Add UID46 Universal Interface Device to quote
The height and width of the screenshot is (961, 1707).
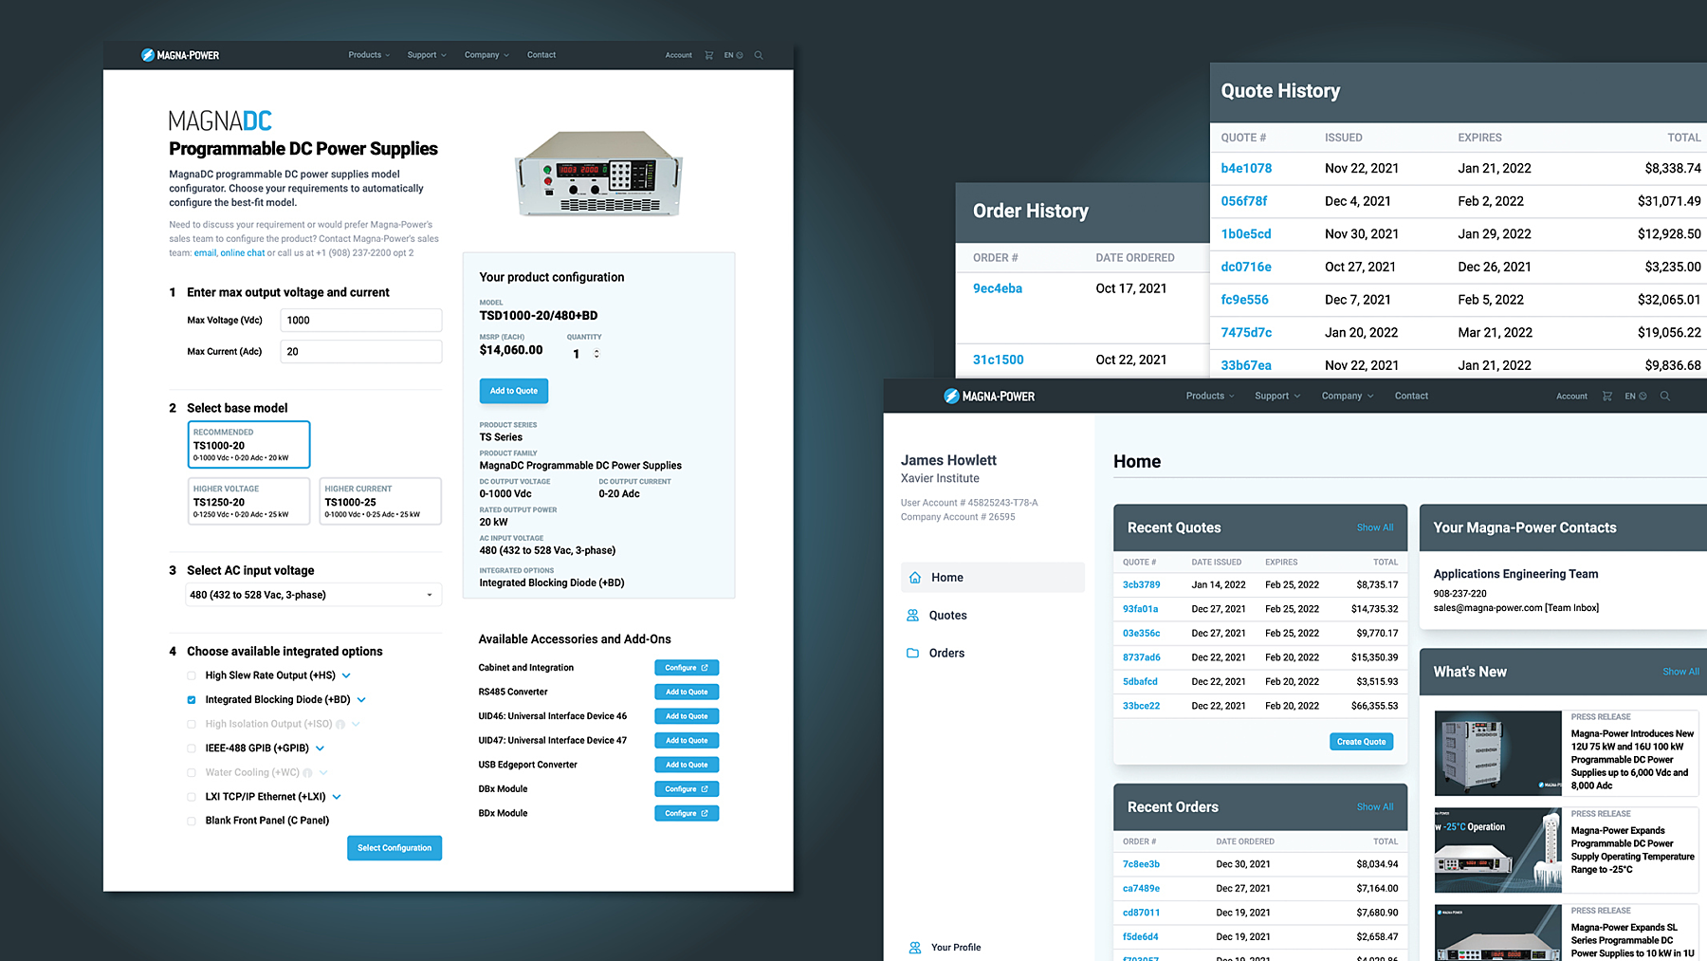(687, 716)
